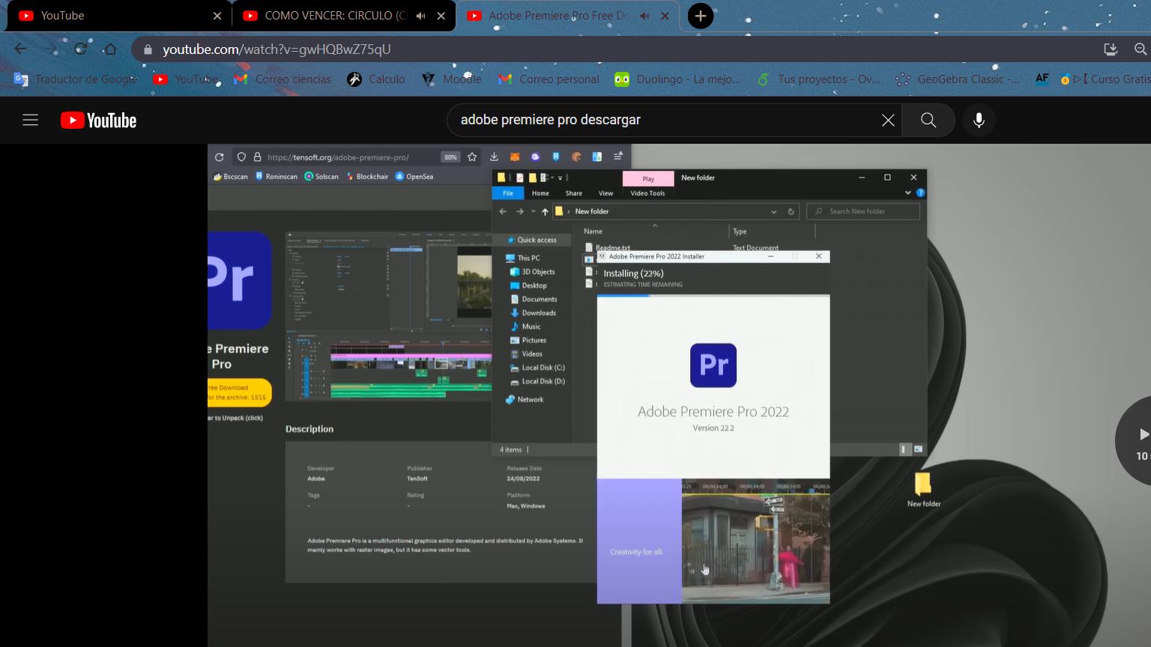Click the install app icon in address bar

coord(1111,49)
